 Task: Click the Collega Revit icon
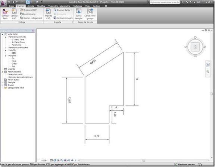pos(5,11)
